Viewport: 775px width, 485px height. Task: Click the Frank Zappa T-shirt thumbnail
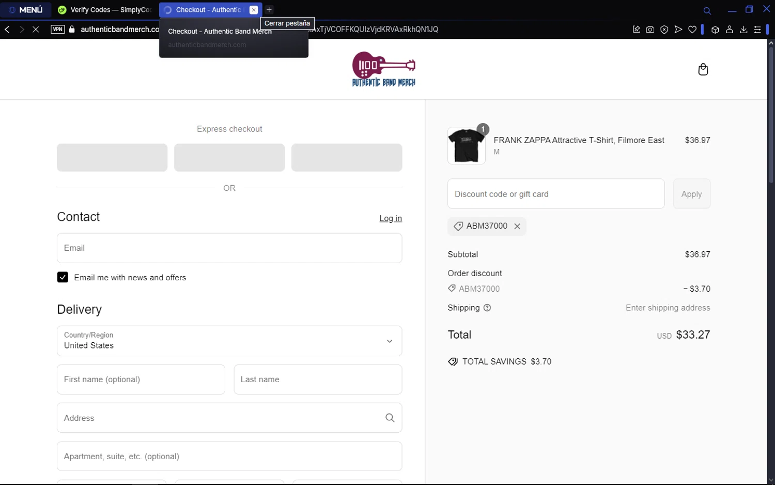point(467,146)
